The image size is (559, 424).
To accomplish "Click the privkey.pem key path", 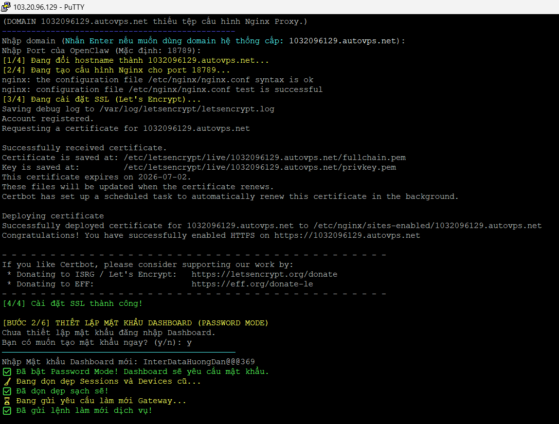I will click(x=259, y=167).
